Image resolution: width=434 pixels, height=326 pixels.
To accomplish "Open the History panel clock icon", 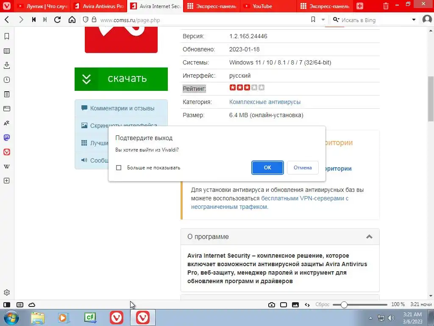I will (x=7, y=80).
